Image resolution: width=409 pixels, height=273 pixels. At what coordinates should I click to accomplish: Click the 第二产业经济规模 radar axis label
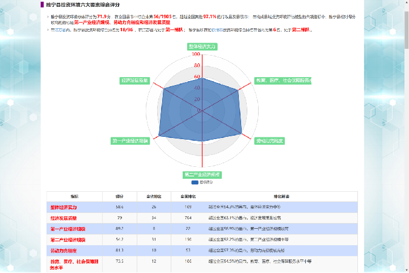(202, 175)
